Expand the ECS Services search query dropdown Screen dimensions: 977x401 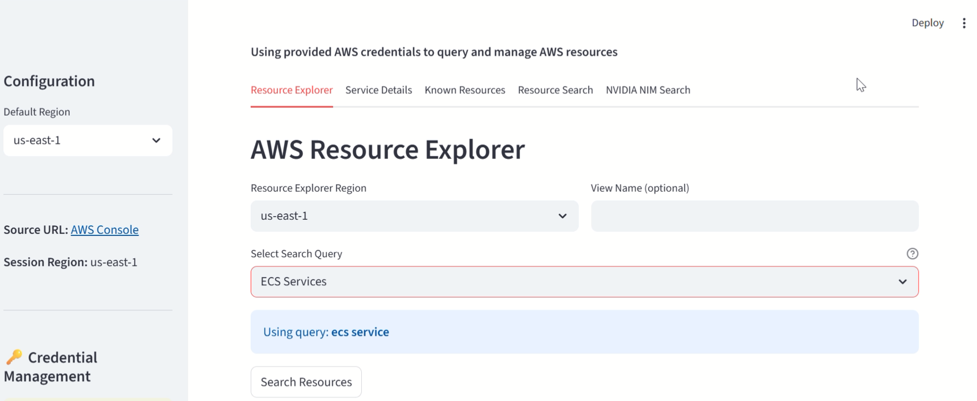[x=585, y=282]
